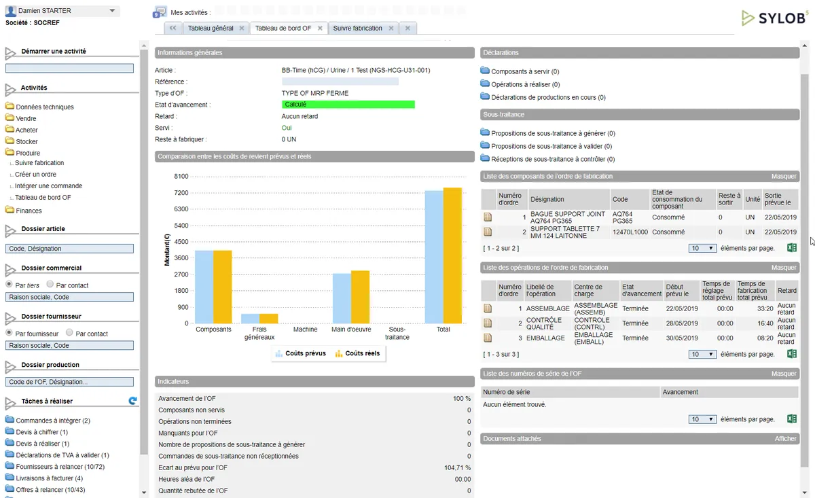Click Masquer on the components list header
This screenshot has width=815, height=498.
coord(784,177)
